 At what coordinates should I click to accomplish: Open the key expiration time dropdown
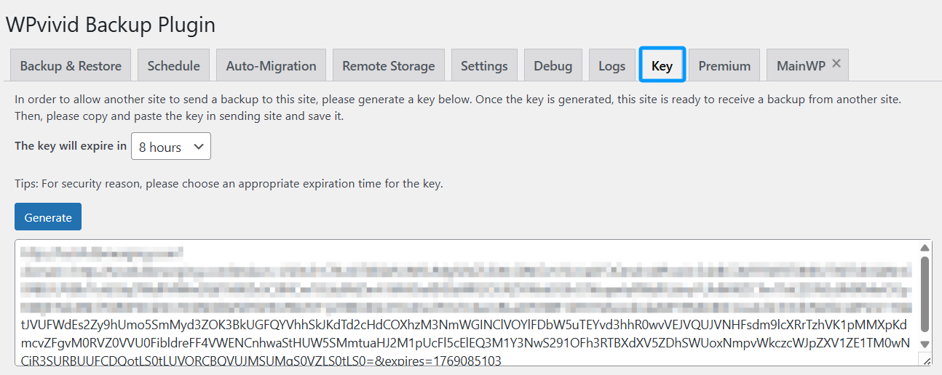tap(171, 146)
